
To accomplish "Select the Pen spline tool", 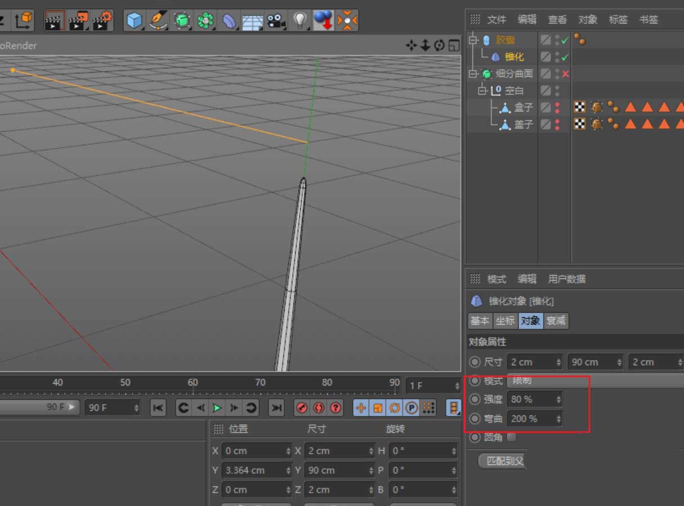I will point(158,21).
